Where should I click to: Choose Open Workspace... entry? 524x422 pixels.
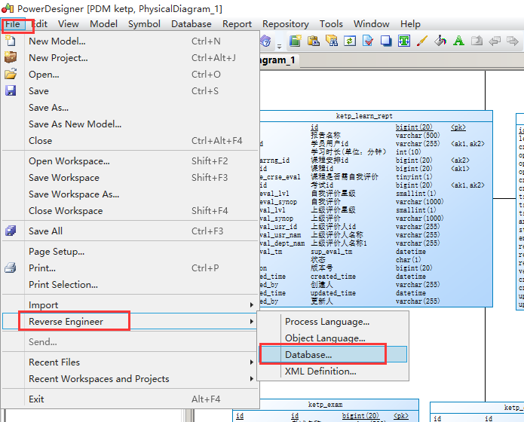[130, 161]
